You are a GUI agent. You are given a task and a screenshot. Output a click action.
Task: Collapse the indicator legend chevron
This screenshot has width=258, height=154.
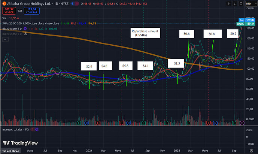[4, 39]
